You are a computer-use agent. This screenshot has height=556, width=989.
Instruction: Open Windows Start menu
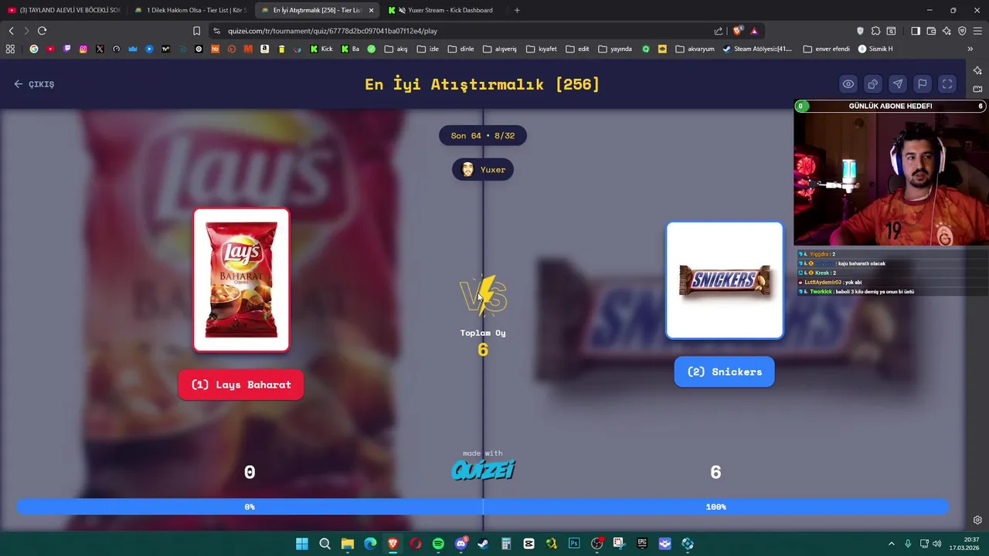[x=302, y=544]
